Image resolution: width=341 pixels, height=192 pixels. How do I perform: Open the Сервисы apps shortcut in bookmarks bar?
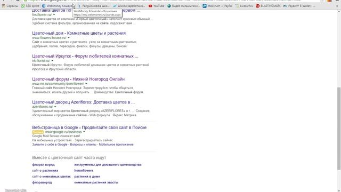point(10,6)
